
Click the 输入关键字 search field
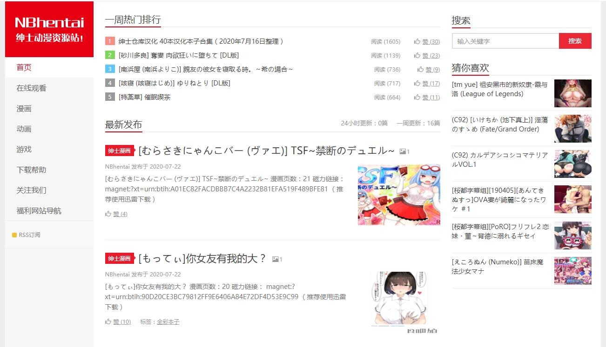[505, 41]
